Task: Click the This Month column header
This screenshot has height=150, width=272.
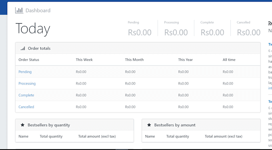Action: click(x=134, y=60)
